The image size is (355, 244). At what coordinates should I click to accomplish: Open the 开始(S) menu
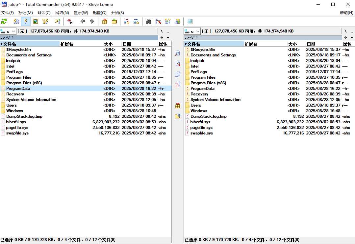tap(117, 13)
